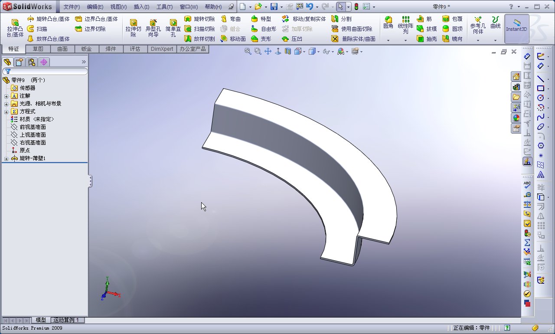The height and width of the screenshot is (334, 555).
Task: Open the 编辑(E) menu
Action: [x=95, y=7]
